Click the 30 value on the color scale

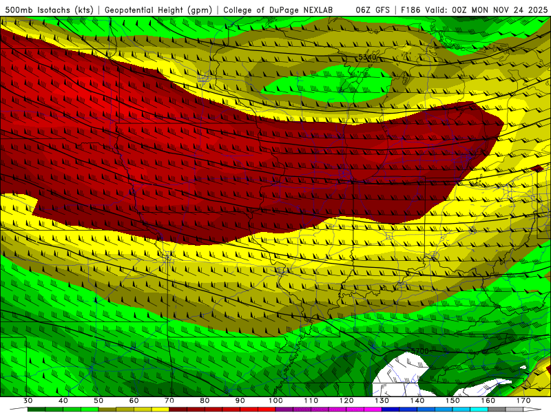point(28,401)
